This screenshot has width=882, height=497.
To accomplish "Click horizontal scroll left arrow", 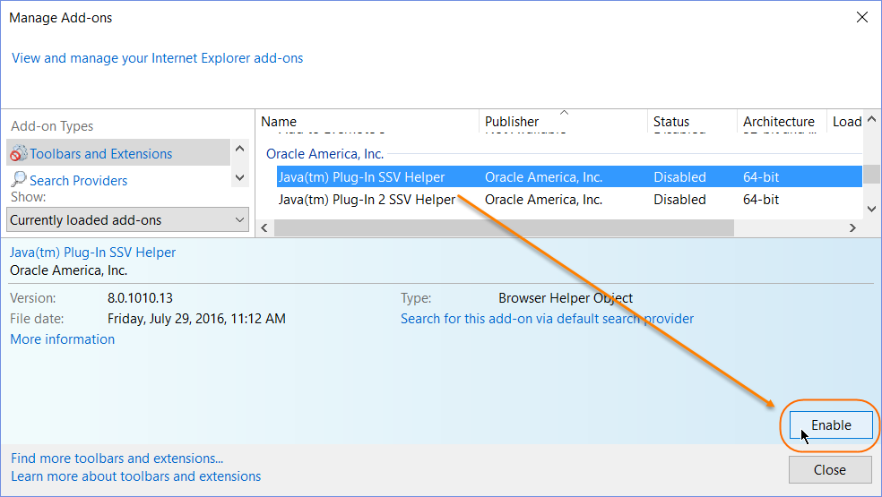I will [264, 227].
